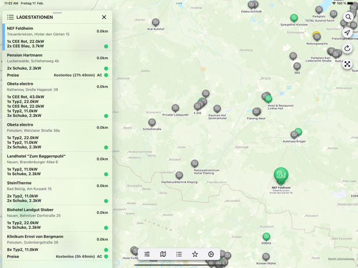
Task: Open Obeta electro Potsdam Wetzlarer Straße entry
Action: click(57, 136)
